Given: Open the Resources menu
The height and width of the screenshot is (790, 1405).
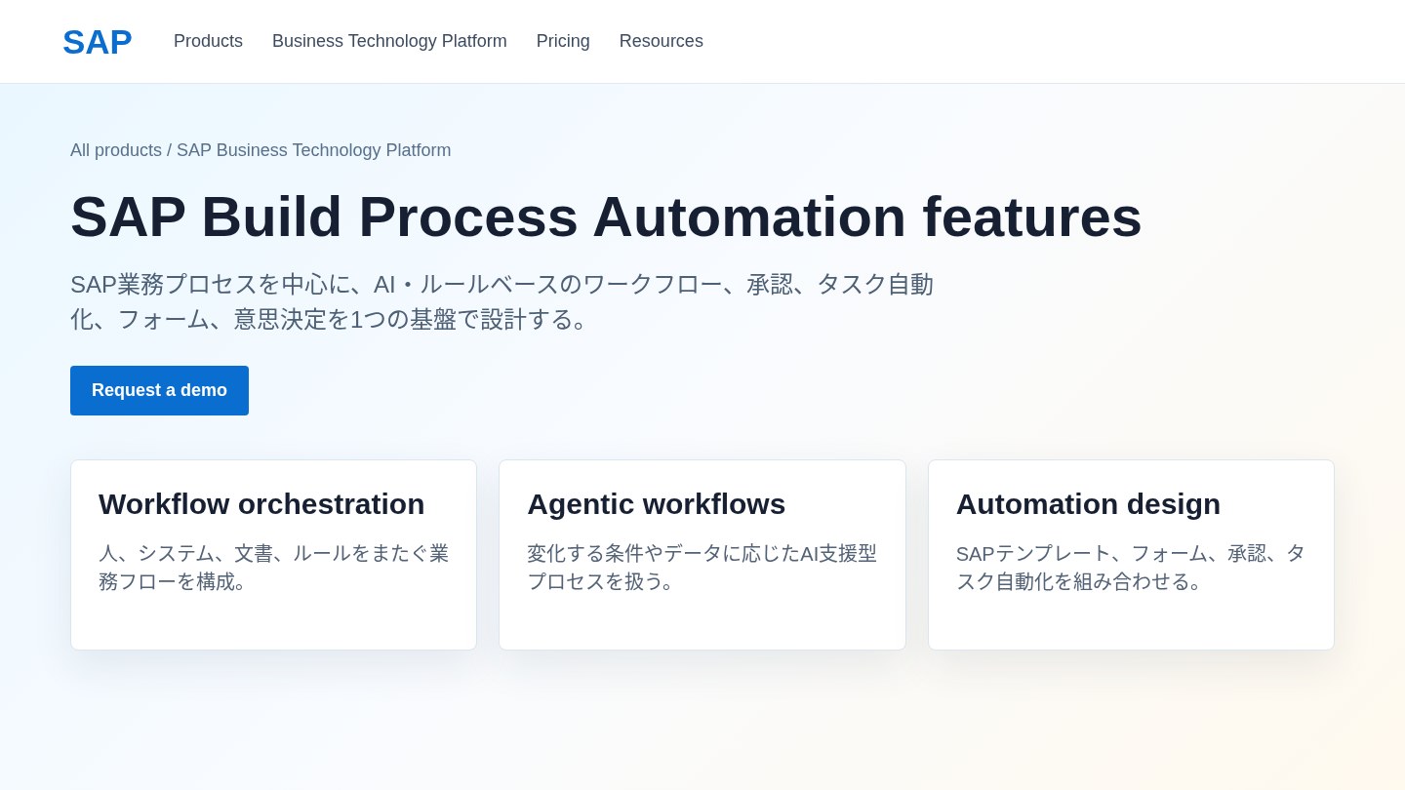Looking at the screenshot, I should tap(662, 41).
